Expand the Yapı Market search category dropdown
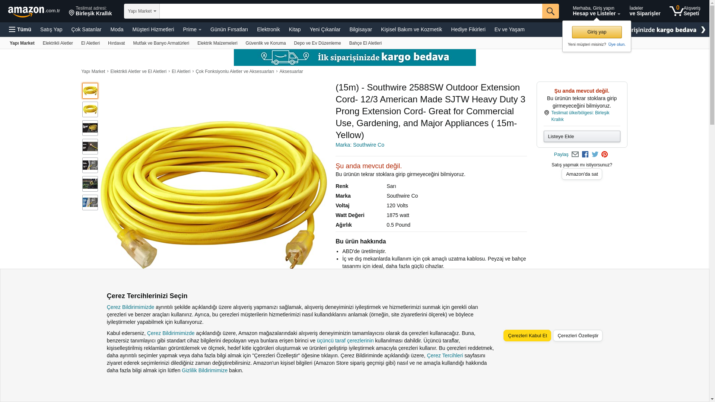 click(142, 11)
